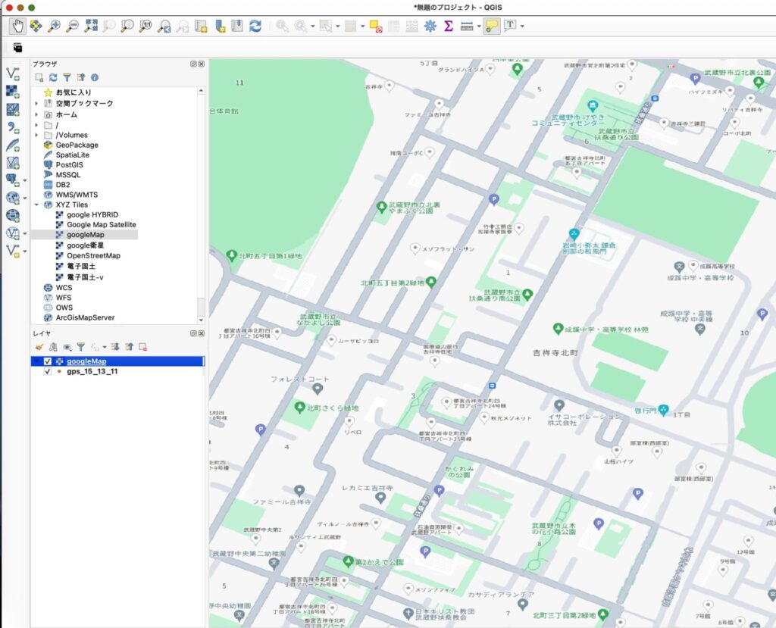Image resolution: width=776 pixels, height=628 pixels.
Task: Close the レイヤ panel
Action: pyautogui.click(x=202, y=333)
